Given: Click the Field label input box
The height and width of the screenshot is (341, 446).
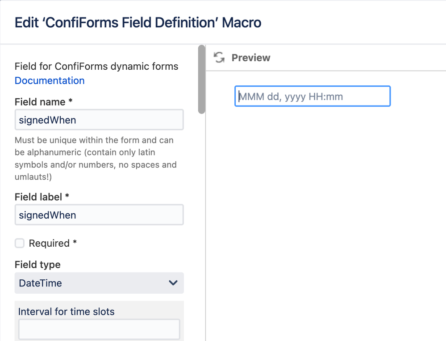Looking at the screenshot, I should (x=99, y=215).
